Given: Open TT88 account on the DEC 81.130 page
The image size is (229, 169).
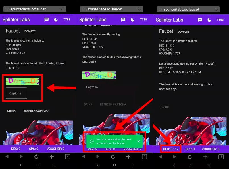Looking at the screenshot, I should (x=220, y=20).
